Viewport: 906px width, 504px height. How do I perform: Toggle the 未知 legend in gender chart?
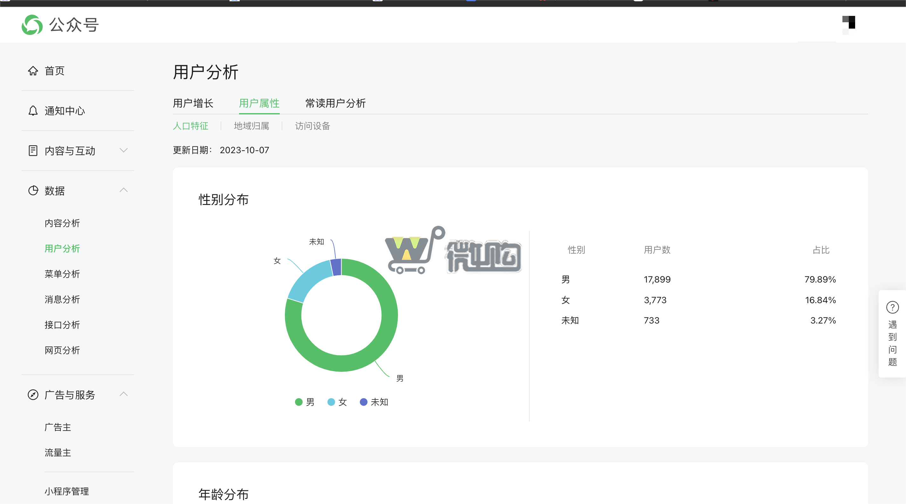374,402
